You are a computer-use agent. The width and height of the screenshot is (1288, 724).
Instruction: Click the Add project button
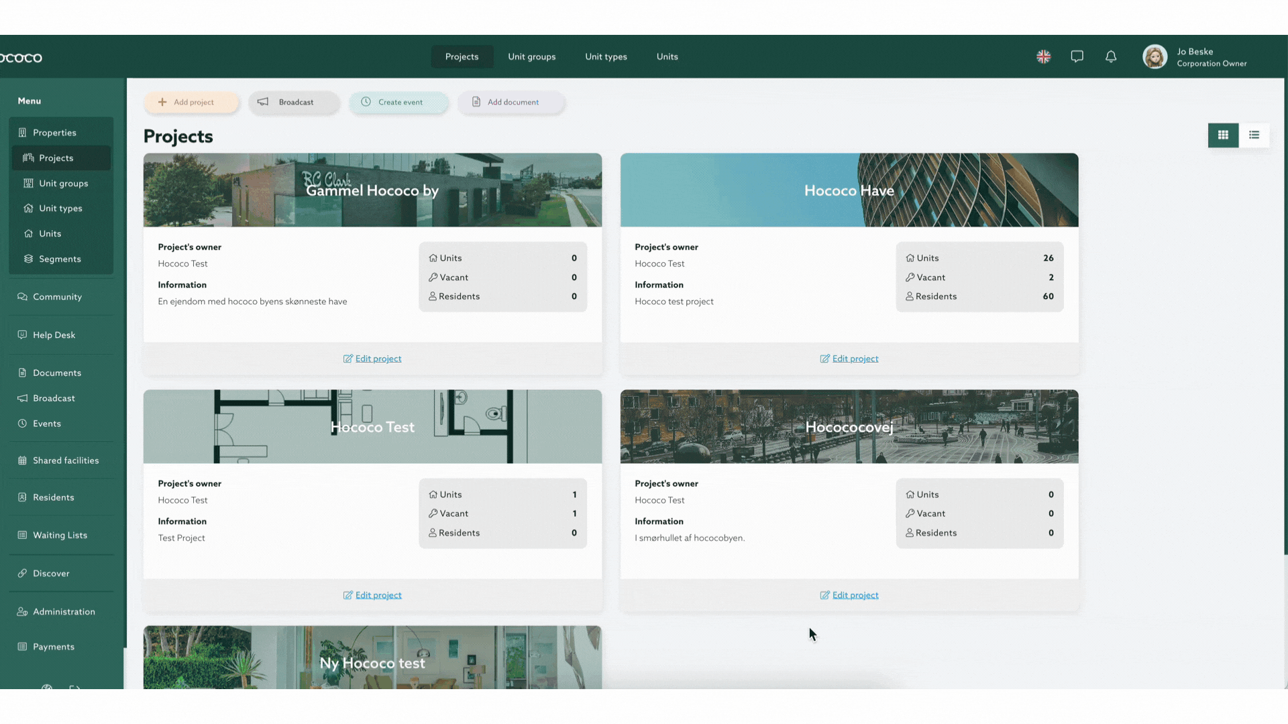[x=191, y=102]
